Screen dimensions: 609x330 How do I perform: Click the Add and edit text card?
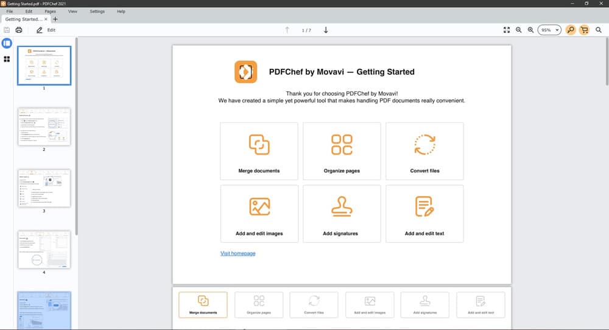point(424,214)
